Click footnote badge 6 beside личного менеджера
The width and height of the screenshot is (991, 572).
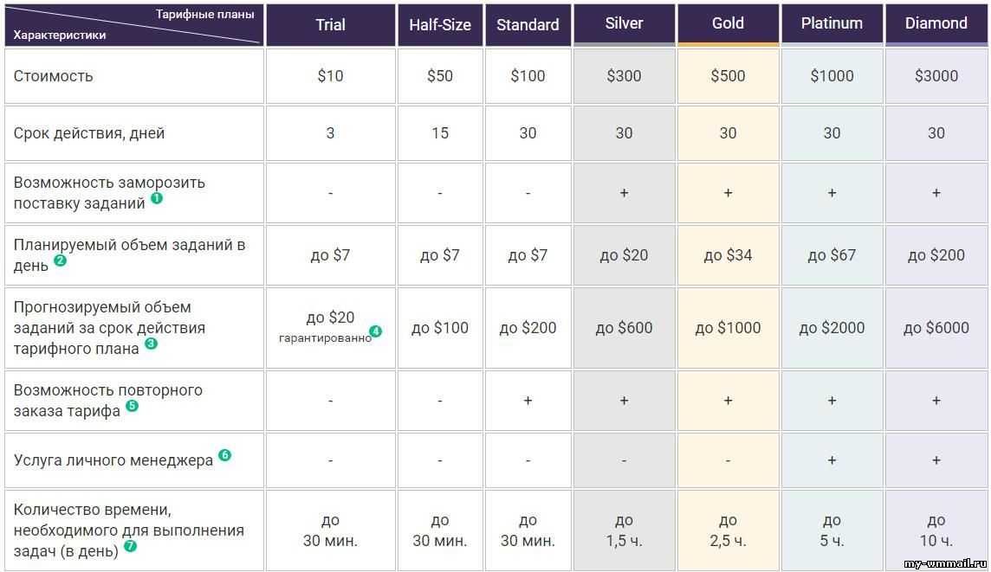click(224, 454)
